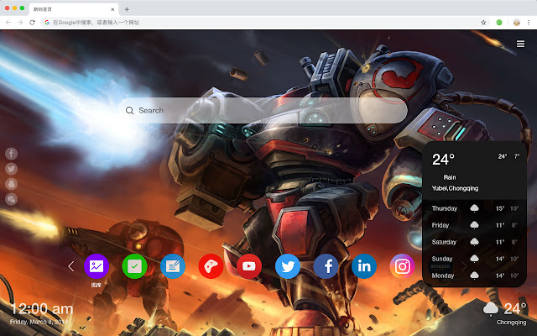Open the LinkedIn shortcut

pyautogui.click(x=364, y=266)
